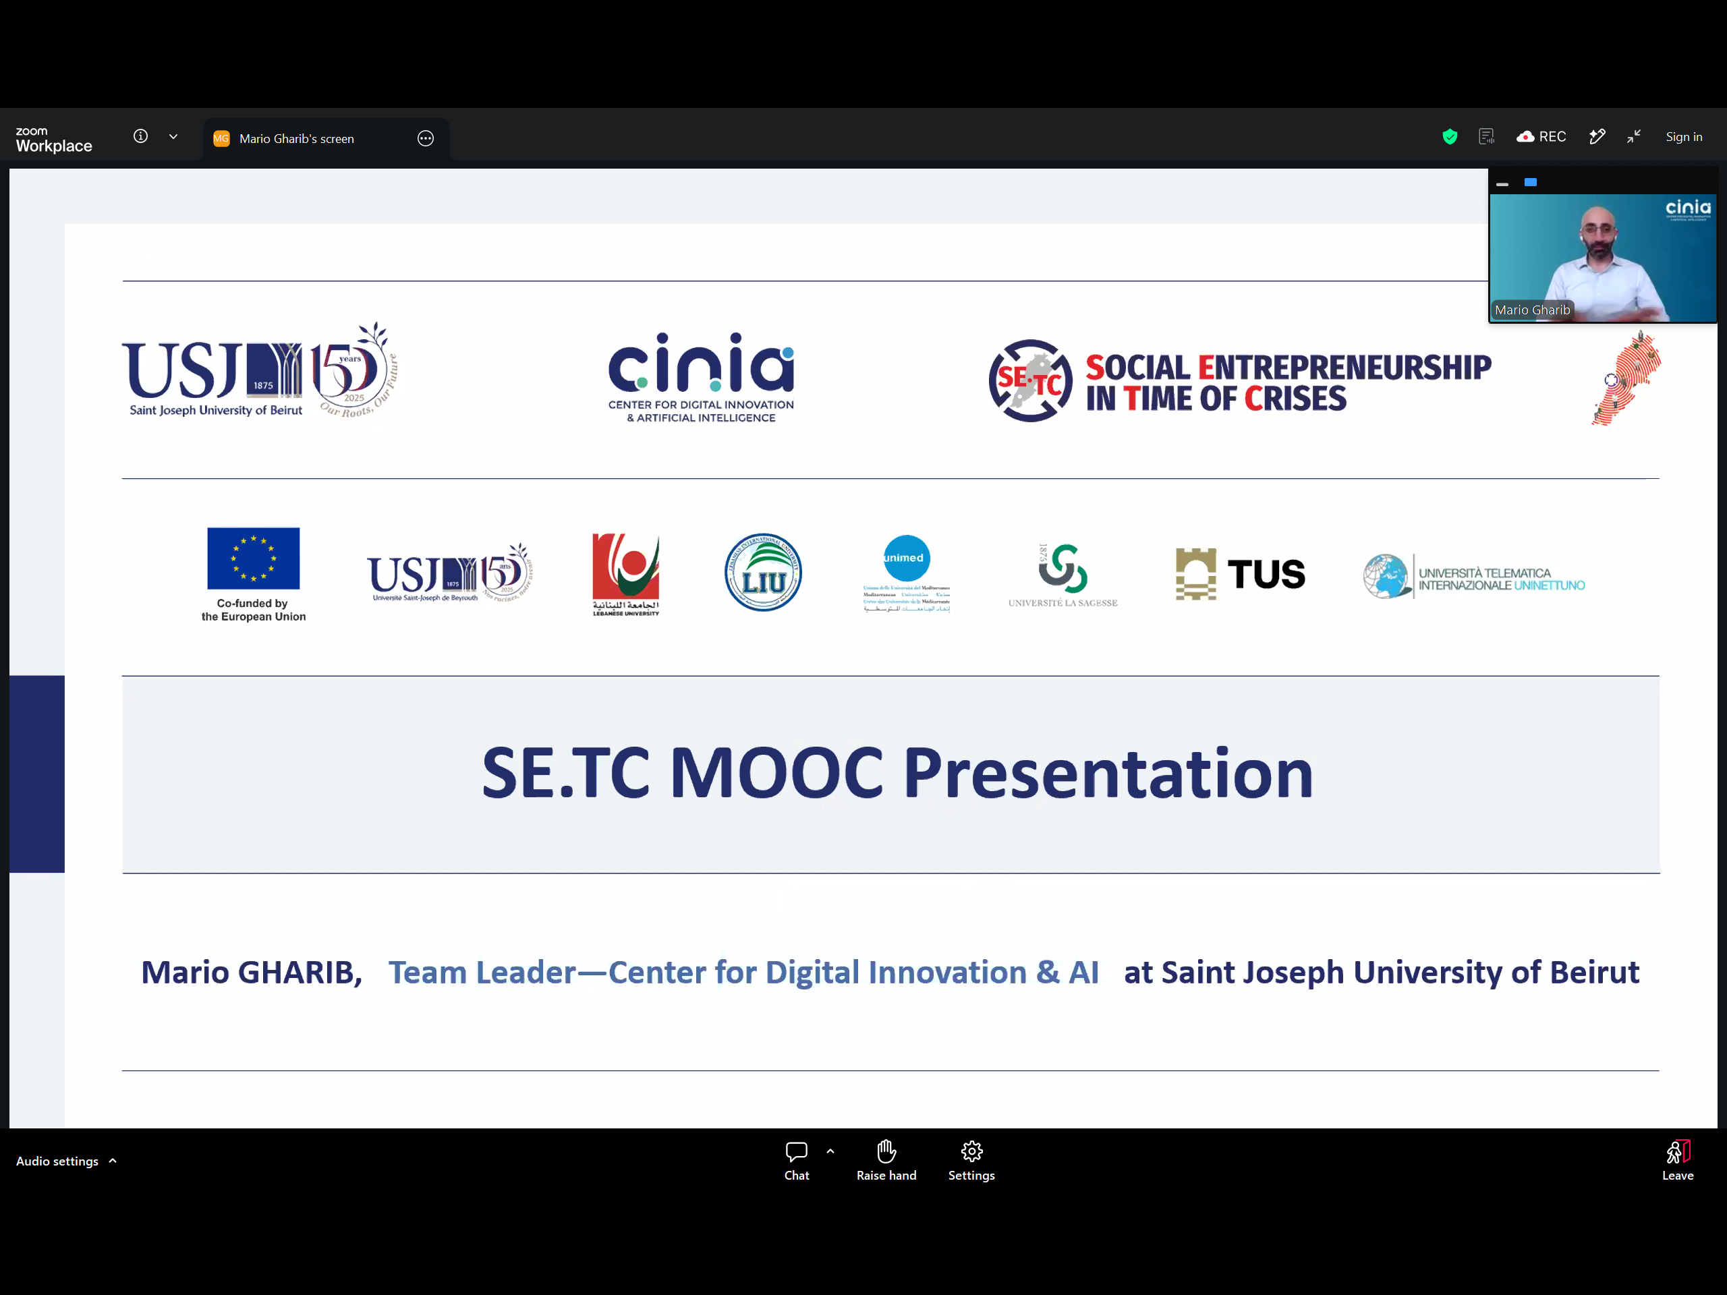Click the cinia center logo on slide
This screenshot has width=1727, height=1295.
[x=701, y=378]
